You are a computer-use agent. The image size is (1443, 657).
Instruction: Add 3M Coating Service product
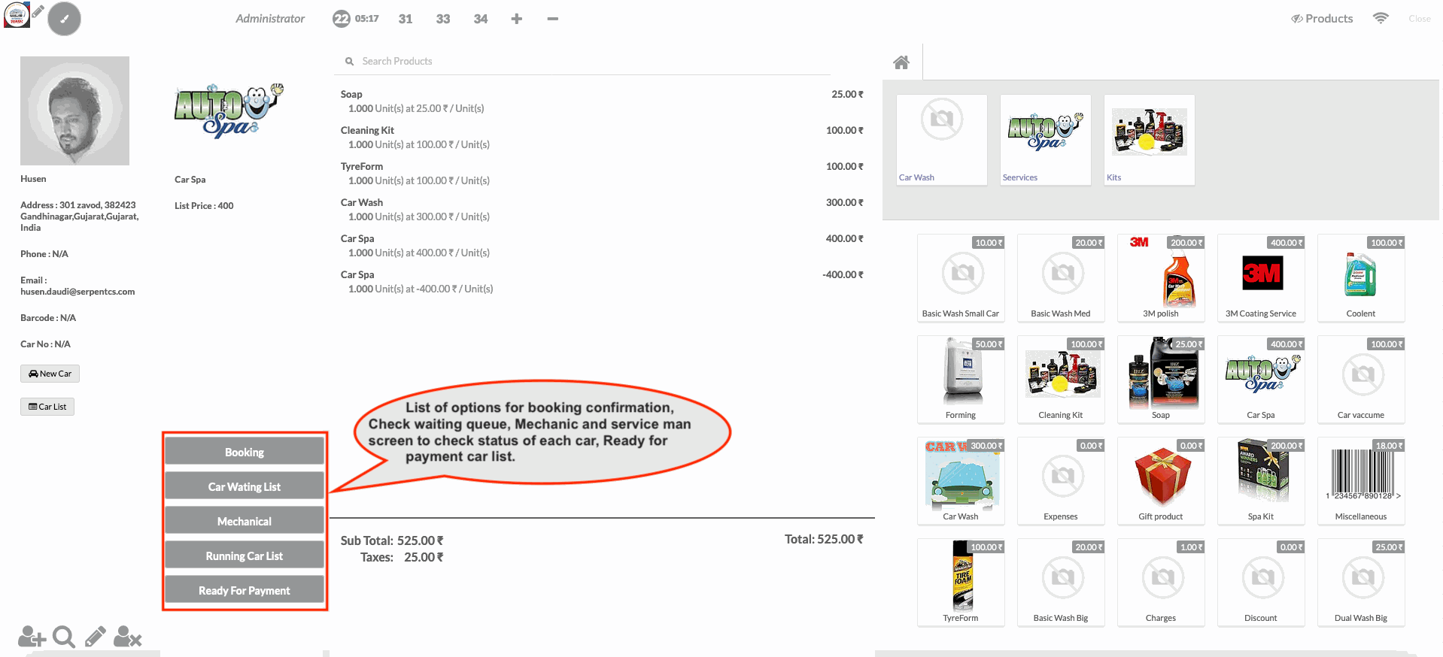pyautogui.click(x=1261, y=278)
